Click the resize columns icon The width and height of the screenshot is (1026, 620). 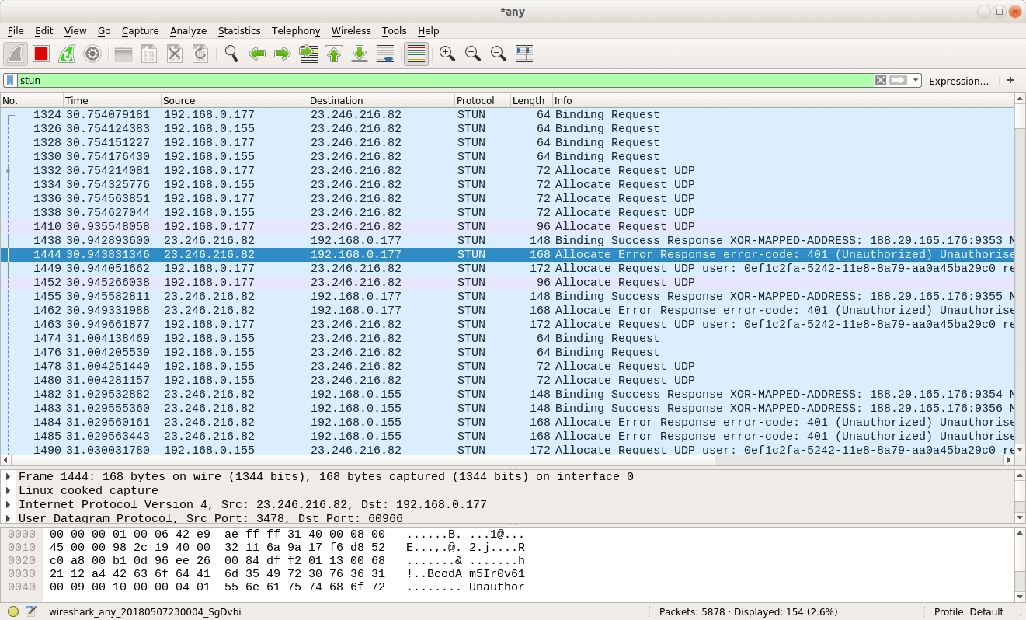point(524,54)
